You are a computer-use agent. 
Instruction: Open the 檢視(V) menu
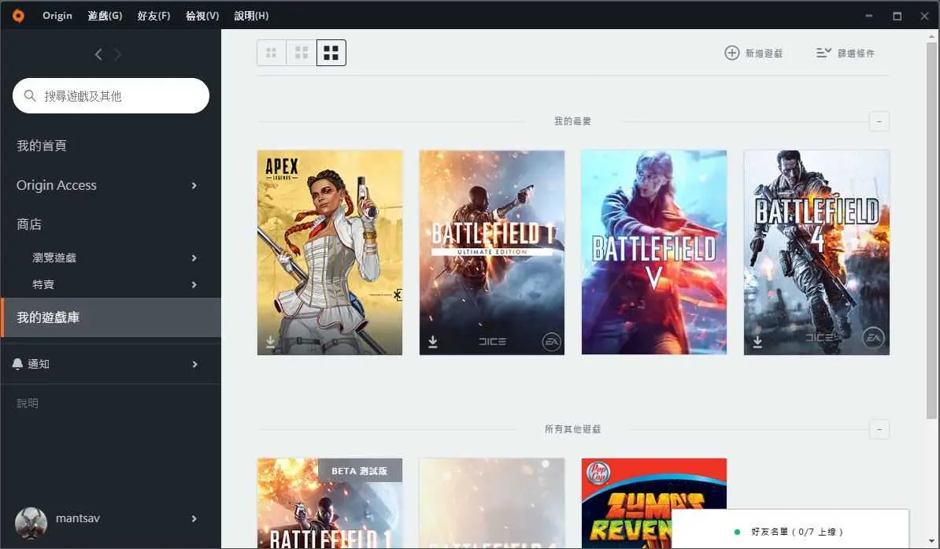[x=202, y=16]
